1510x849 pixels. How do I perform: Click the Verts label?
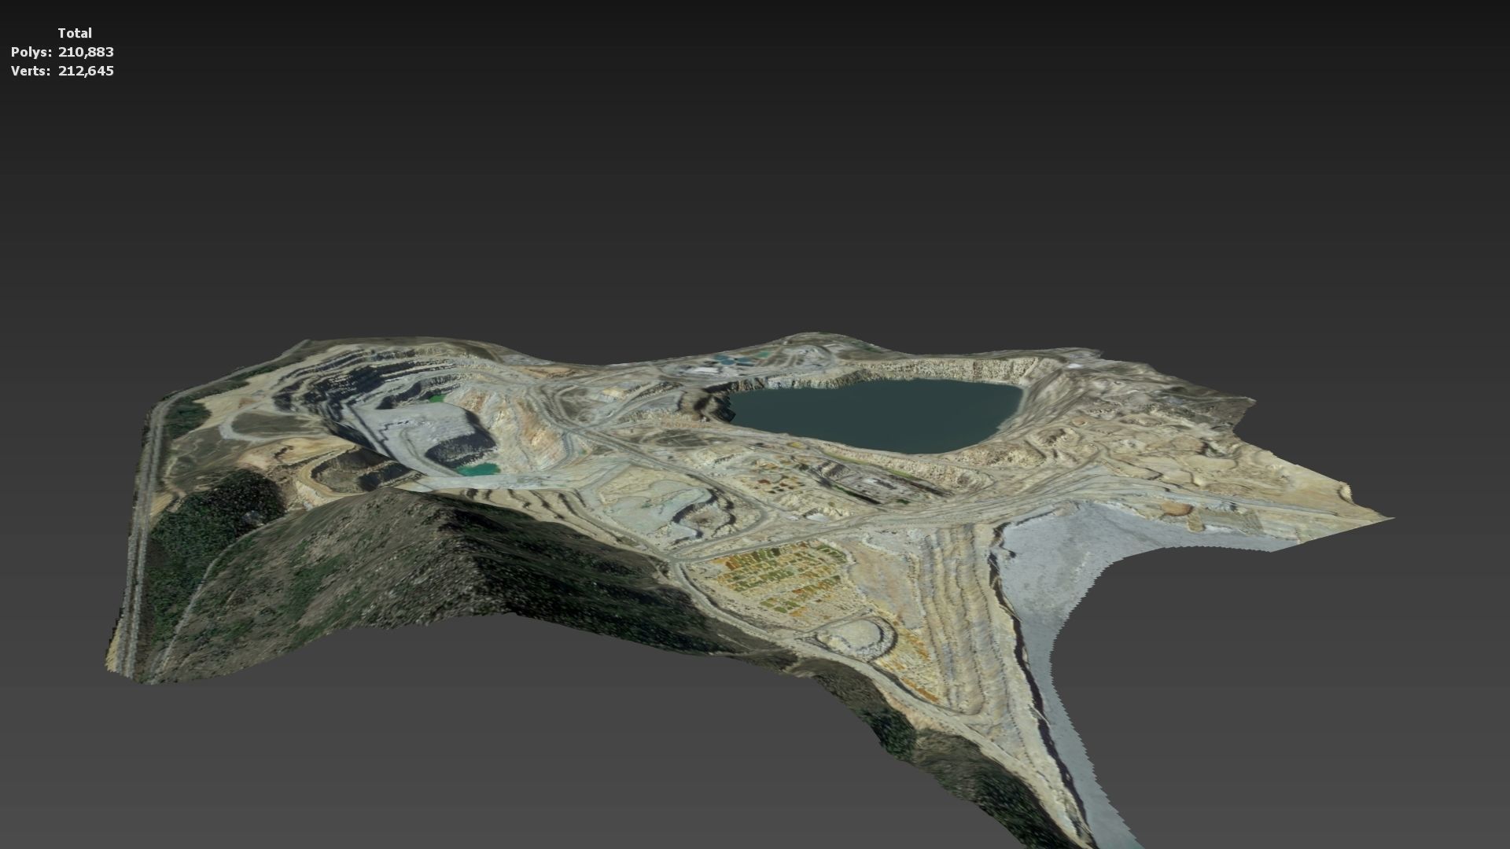pos(31,71)
